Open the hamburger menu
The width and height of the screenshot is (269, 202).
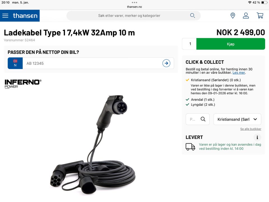point(5,16)
